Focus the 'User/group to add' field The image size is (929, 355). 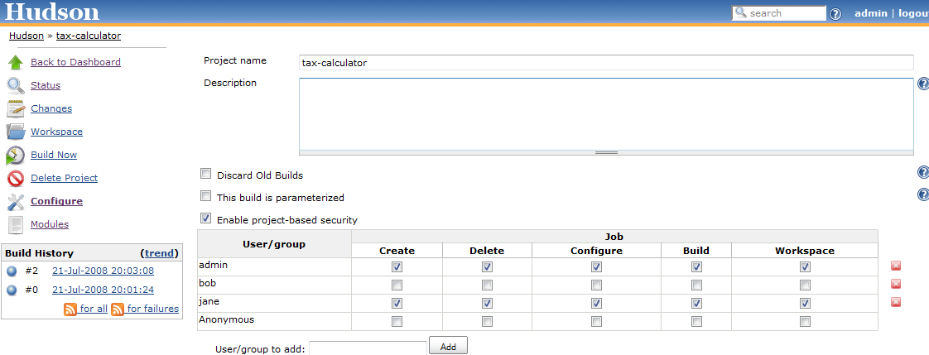click(x=368, y=348)
